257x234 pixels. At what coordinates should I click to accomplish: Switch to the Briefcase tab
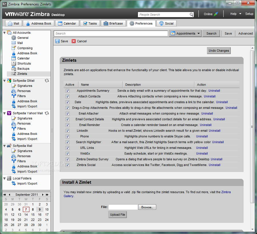pyautogui.click(x=113, y=23)
